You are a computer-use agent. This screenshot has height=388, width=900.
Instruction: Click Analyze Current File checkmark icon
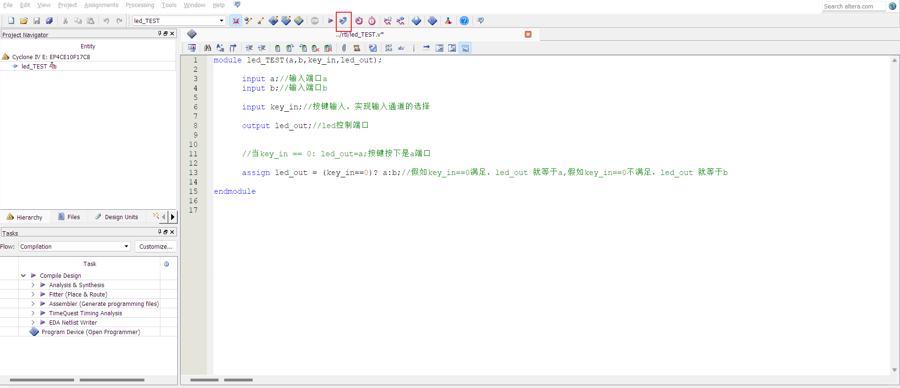click(x=373, y=48)
